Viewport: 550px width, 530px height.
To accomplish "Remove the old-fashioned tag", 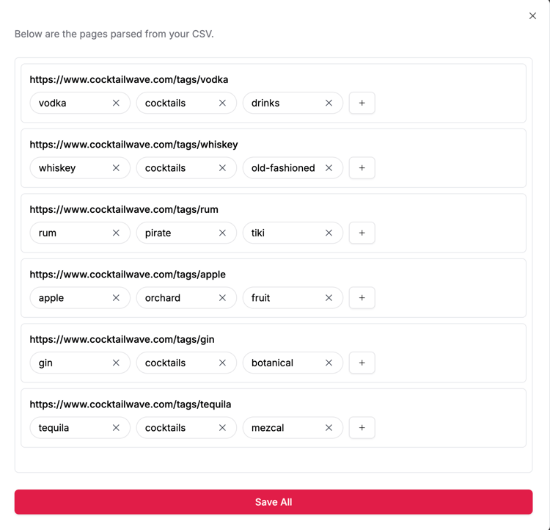I will click(329, 168).
